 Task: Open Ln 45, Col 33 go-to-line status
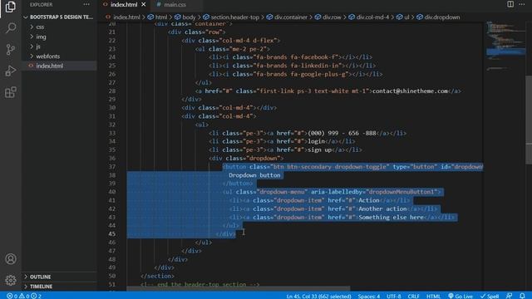(x=318, y=296)
